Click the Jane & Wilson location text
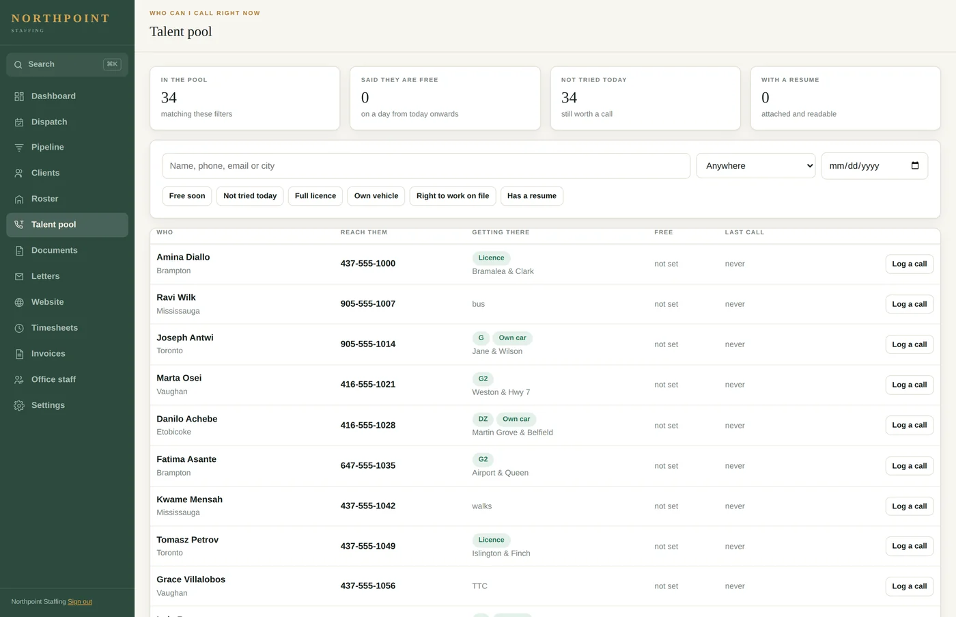 (497, 352)
